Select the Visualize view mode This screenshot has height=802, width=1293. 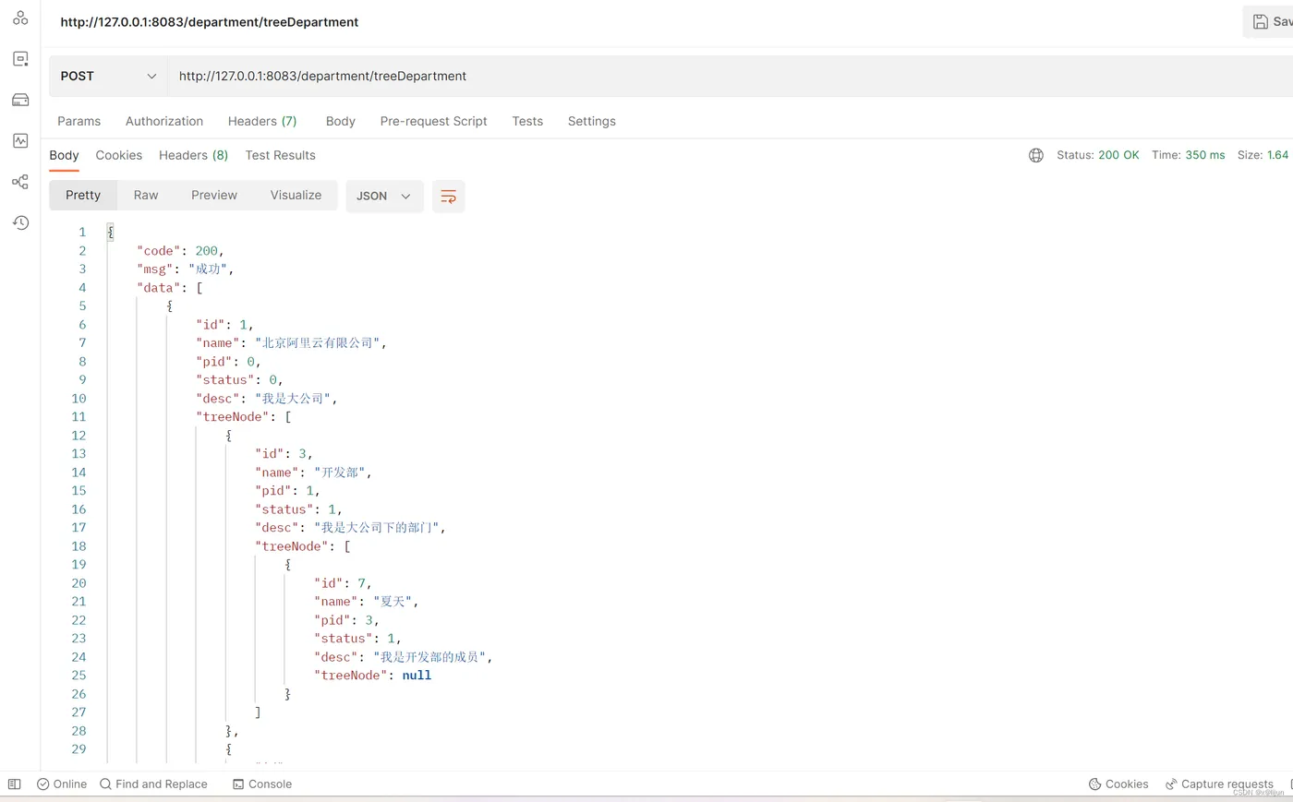point(296,195)
